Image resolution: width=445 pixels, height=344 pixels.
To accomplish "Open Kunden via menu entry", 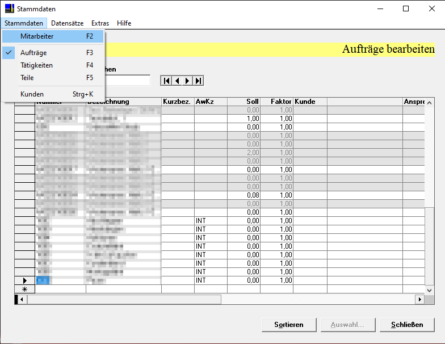I will 53,94.
